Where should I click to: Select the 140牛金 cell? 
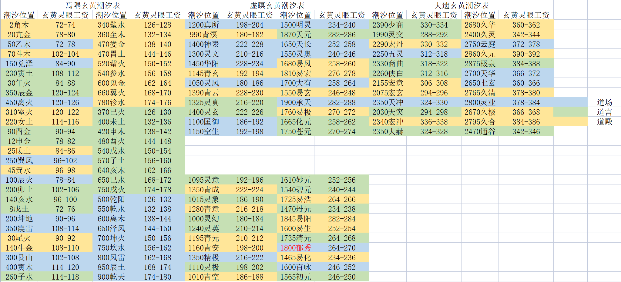point(19,247)
